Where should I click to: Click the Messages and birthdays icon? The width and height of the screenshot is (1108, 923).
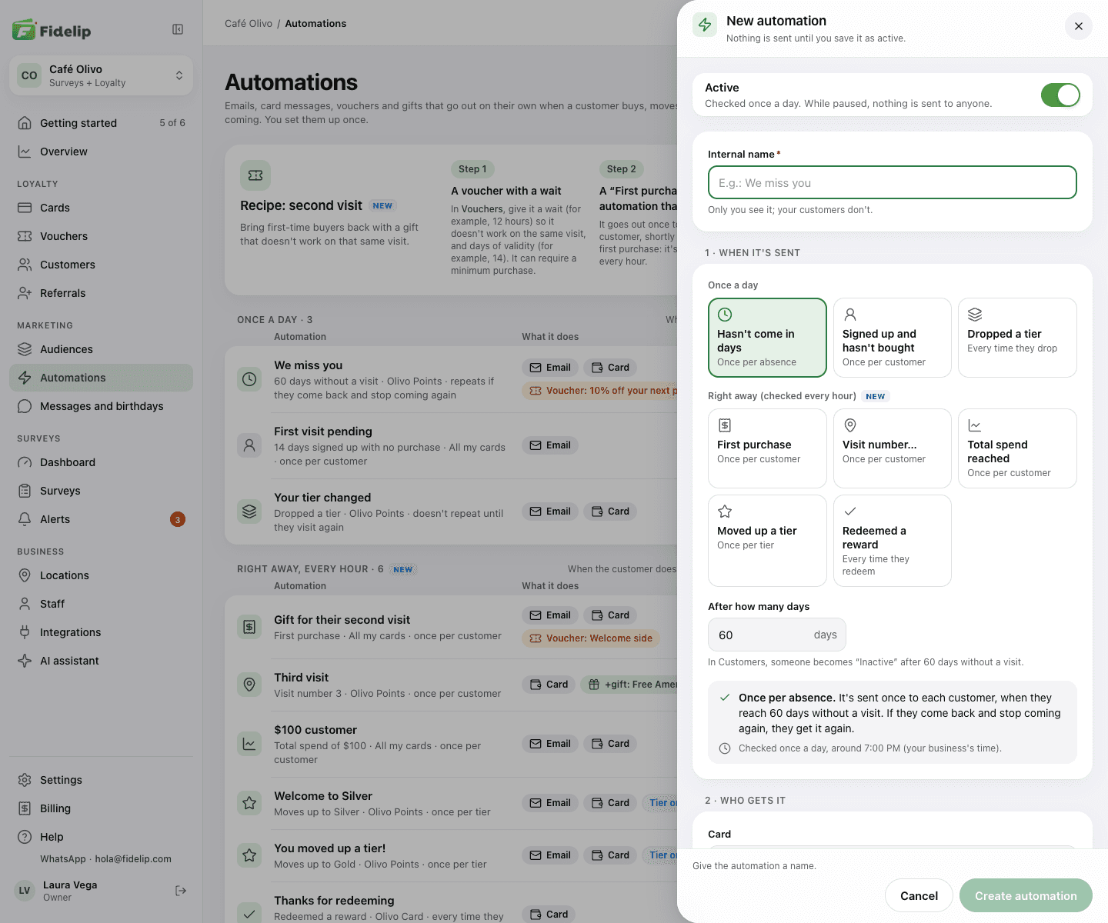[25, 406]
